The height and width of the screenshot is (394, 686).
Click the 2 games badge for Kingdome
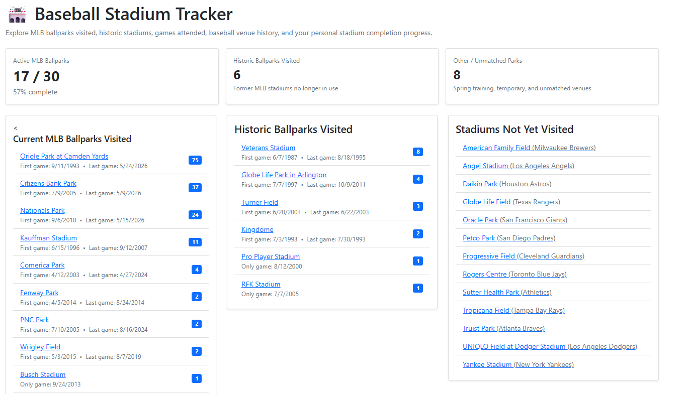(418, 233)
